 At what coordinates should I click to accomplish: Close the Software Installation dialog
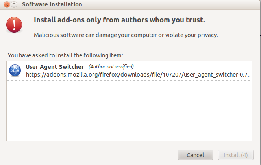coord(6,5)
